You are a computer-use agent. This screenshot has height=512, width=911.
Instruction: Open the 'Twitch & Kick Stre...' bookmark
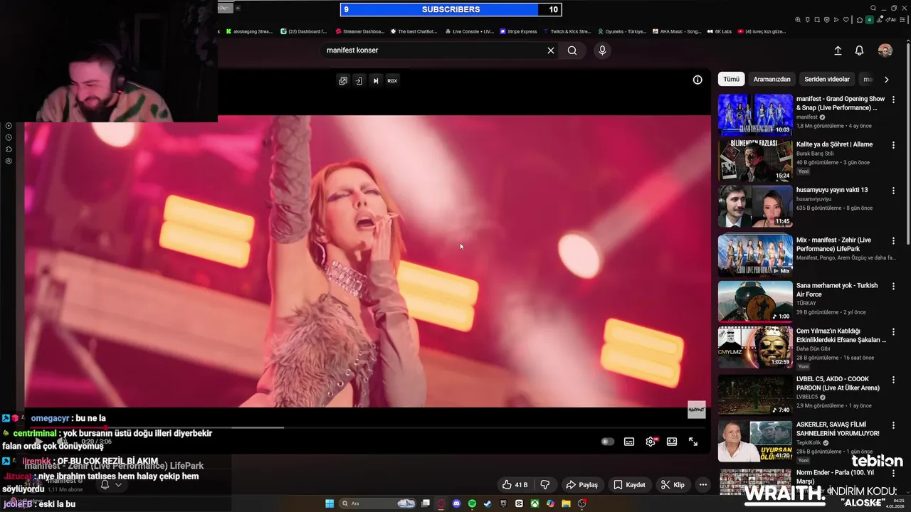[567, 31]
